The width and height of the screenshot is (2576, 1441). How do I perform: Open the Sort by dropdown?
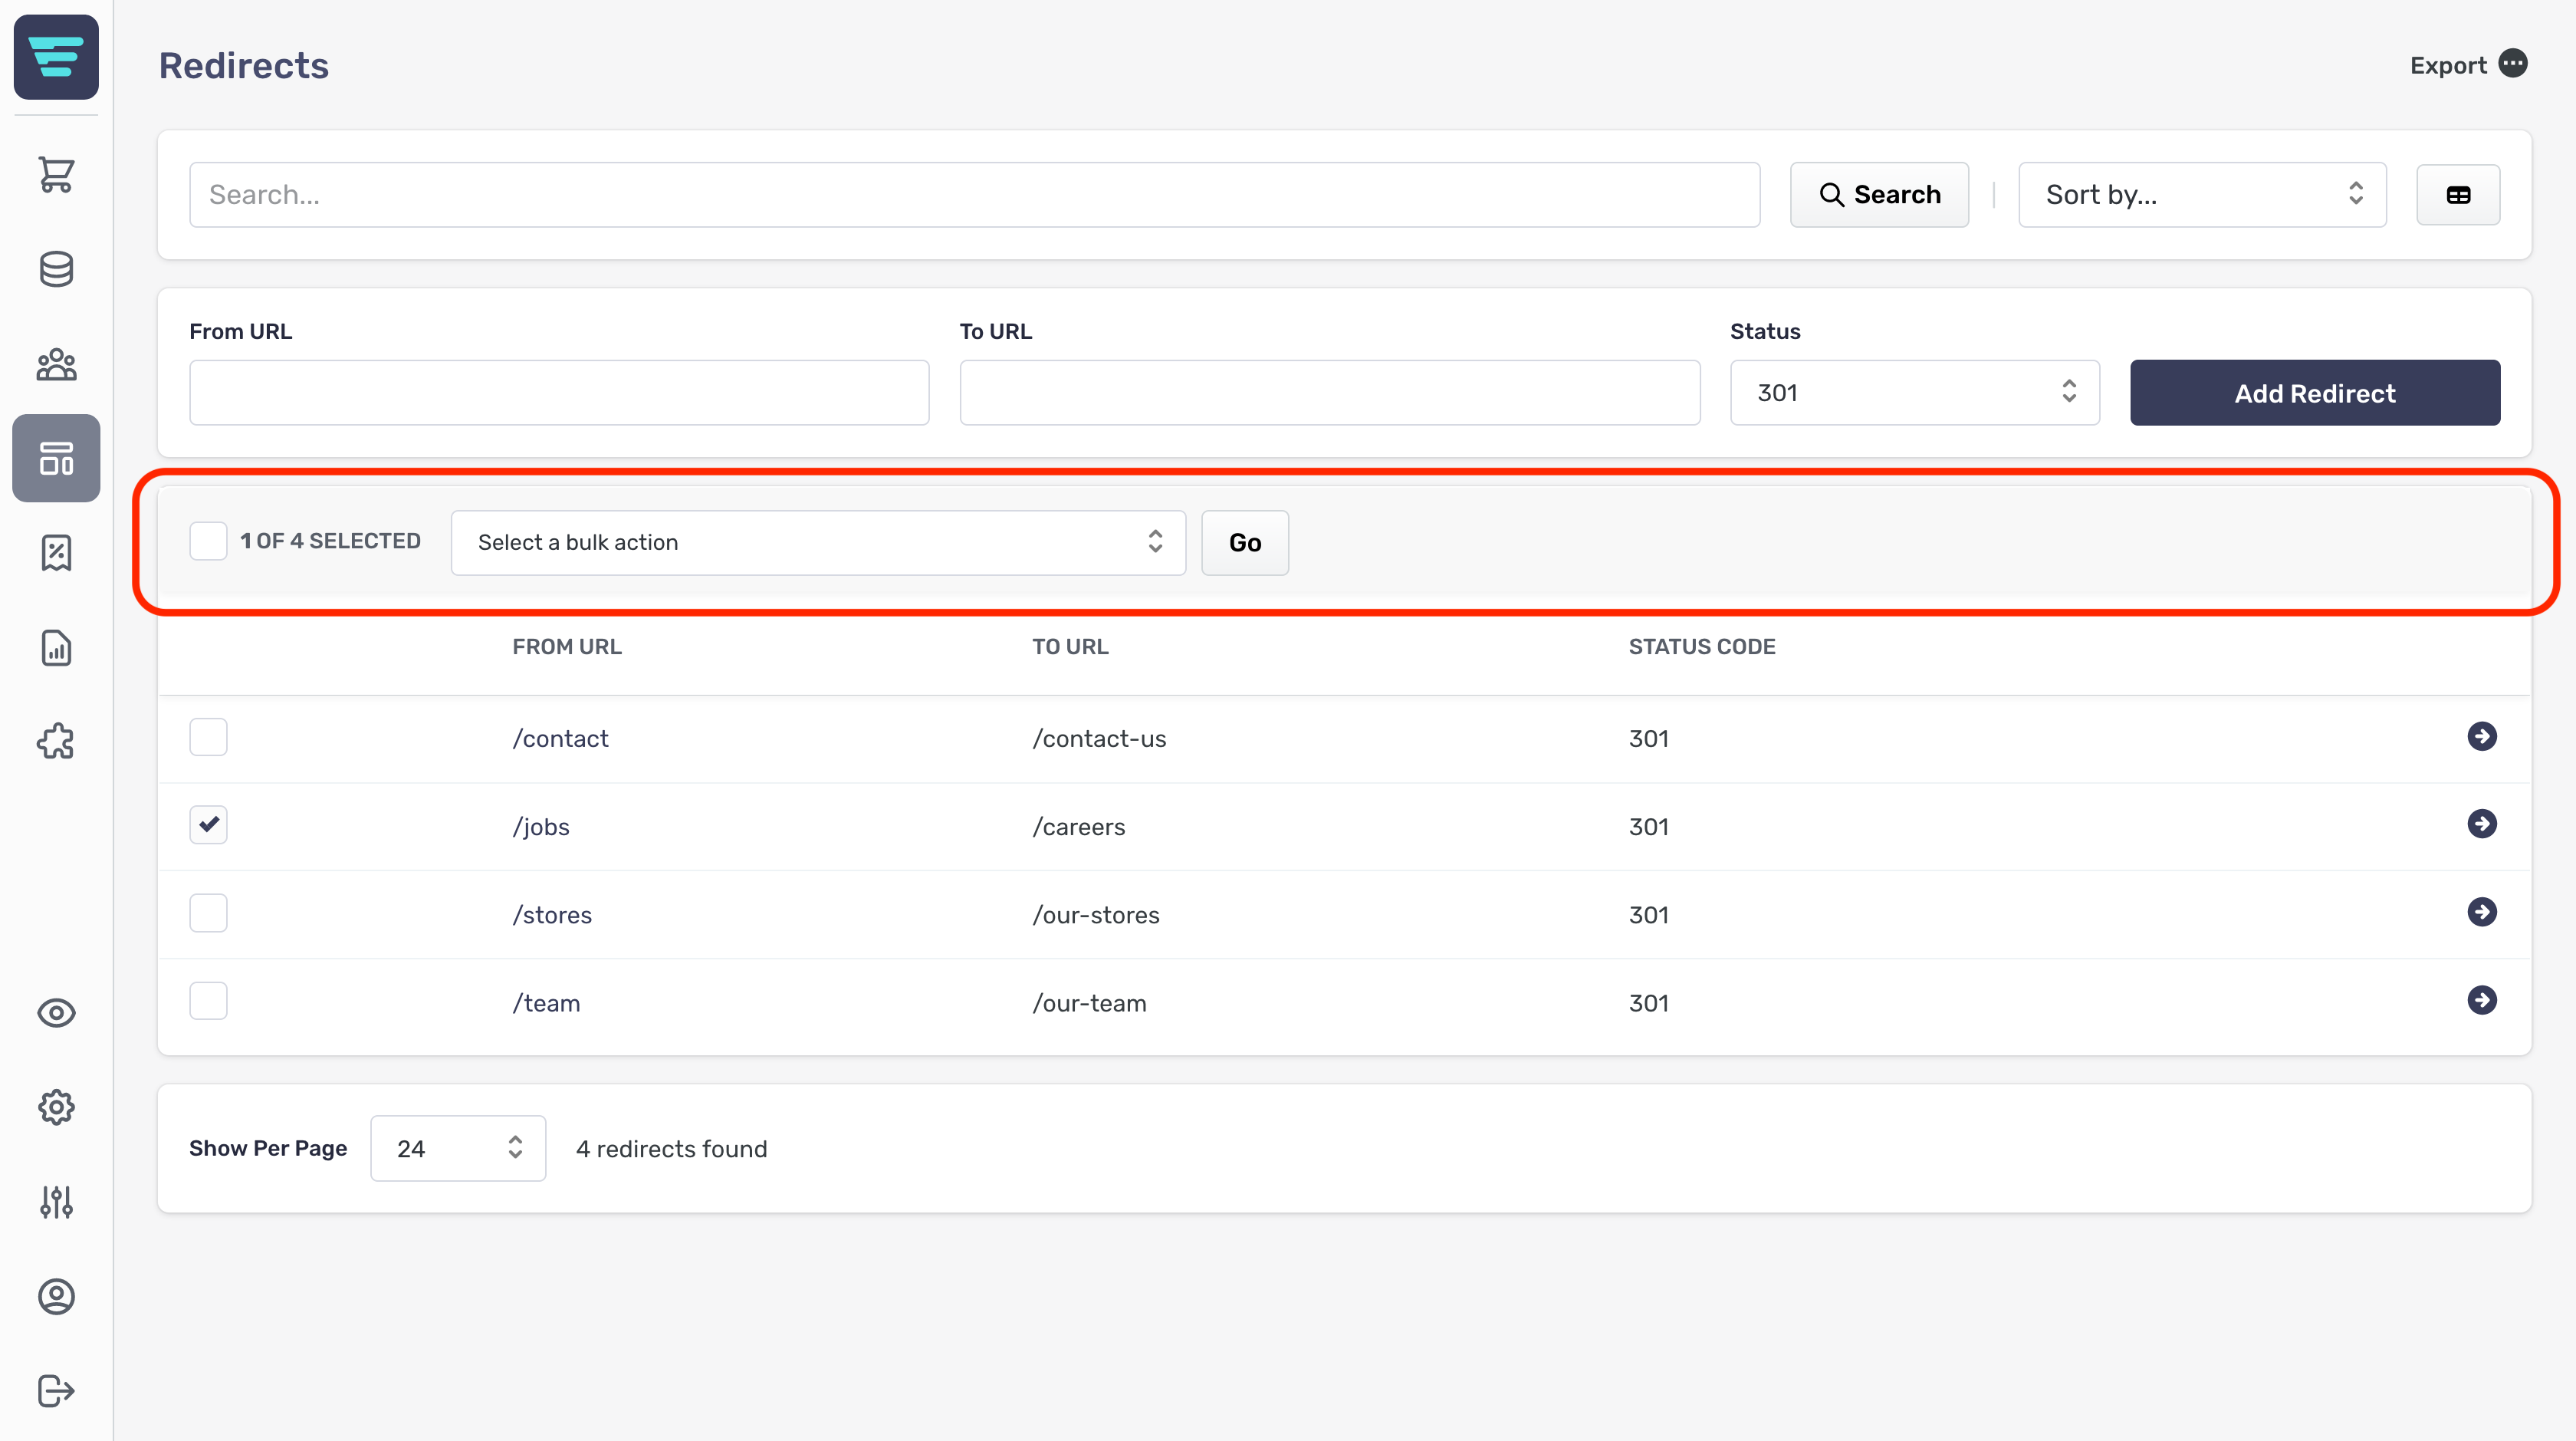pos(2202,195)
